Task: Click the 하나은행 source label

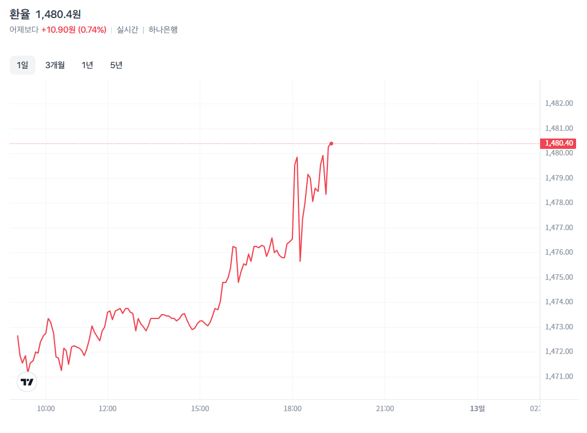Action: 163,29
